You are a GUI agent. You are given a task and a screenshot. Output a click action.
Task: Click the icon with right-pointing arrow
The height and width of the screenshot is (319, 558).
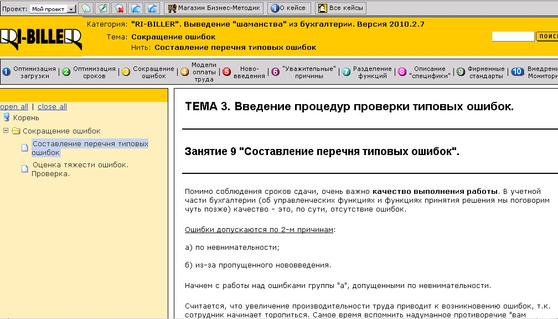pyautogui.click(x=135, y=8)
